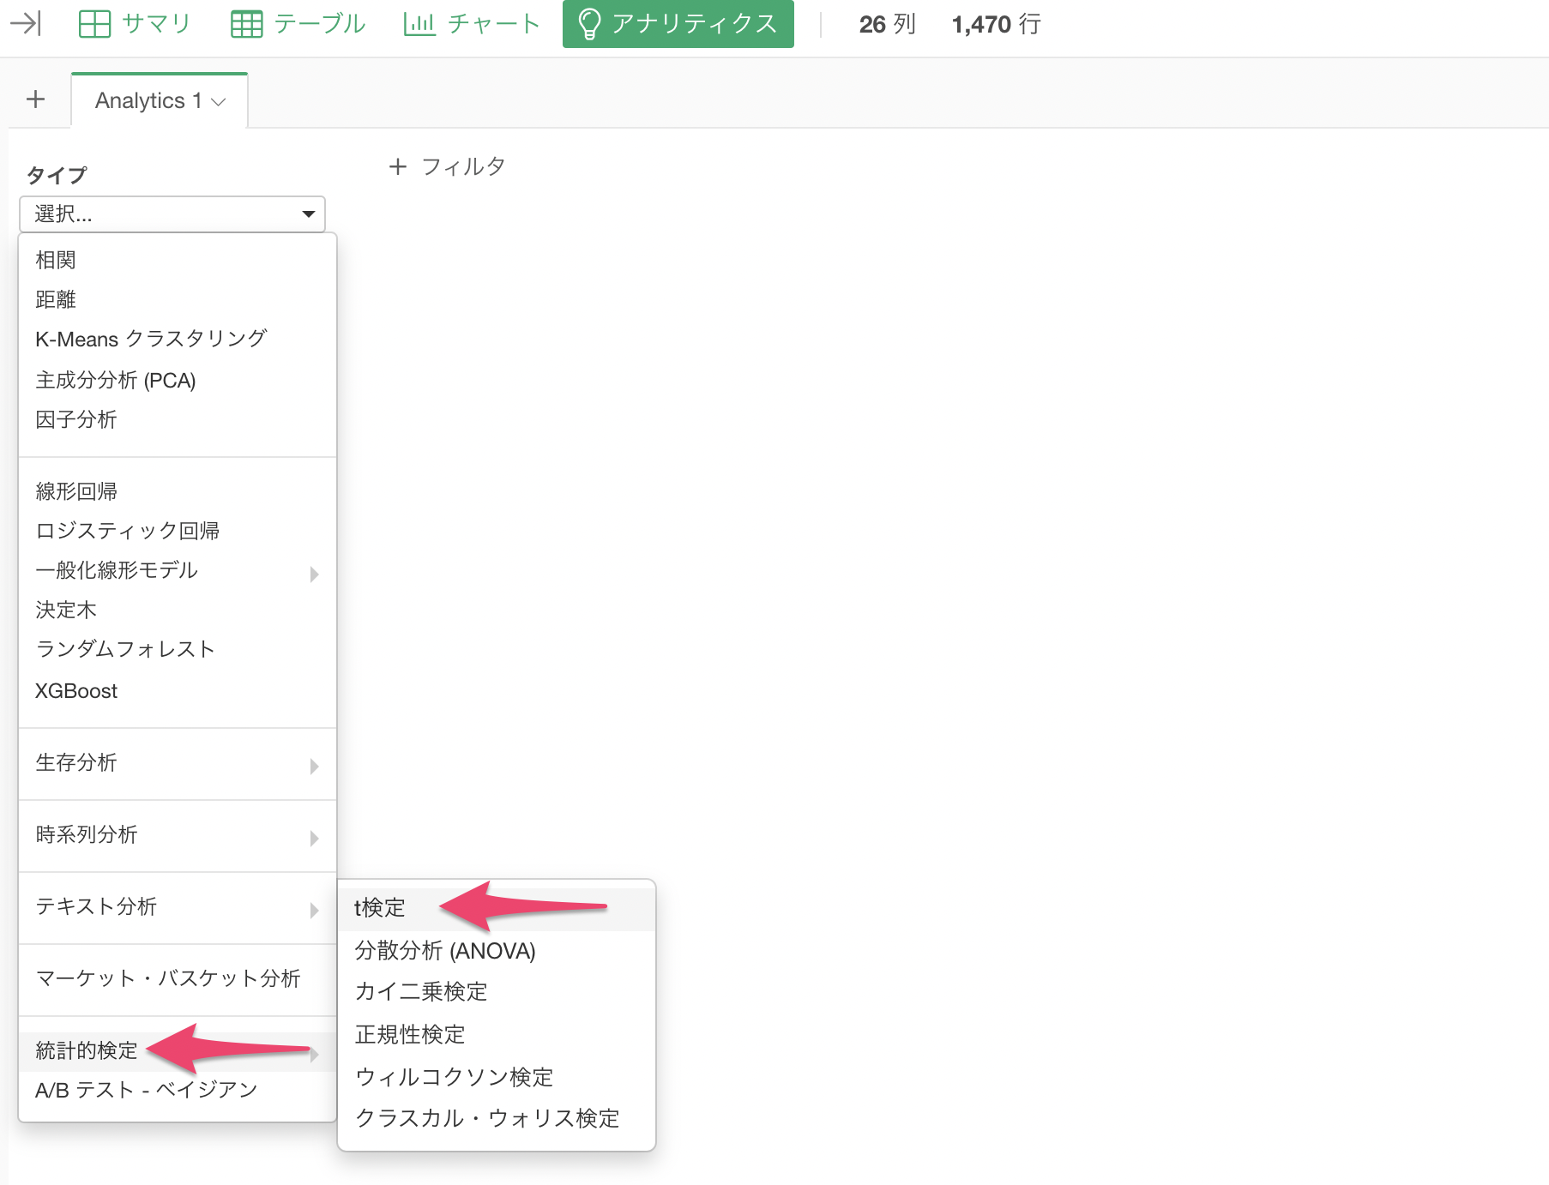Screen dimensions: 1549x1185
Task: Select マーケット・バスケット分析
Action: click(178, 978)
